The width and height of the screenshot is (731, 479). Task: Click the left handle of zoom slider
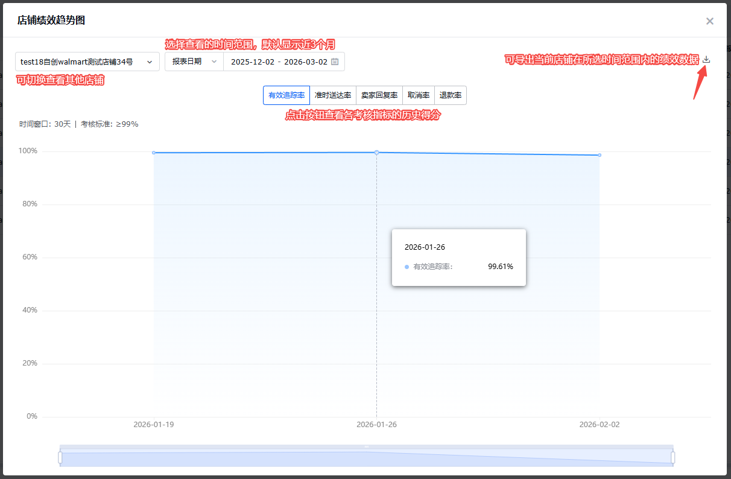[60, 458]
